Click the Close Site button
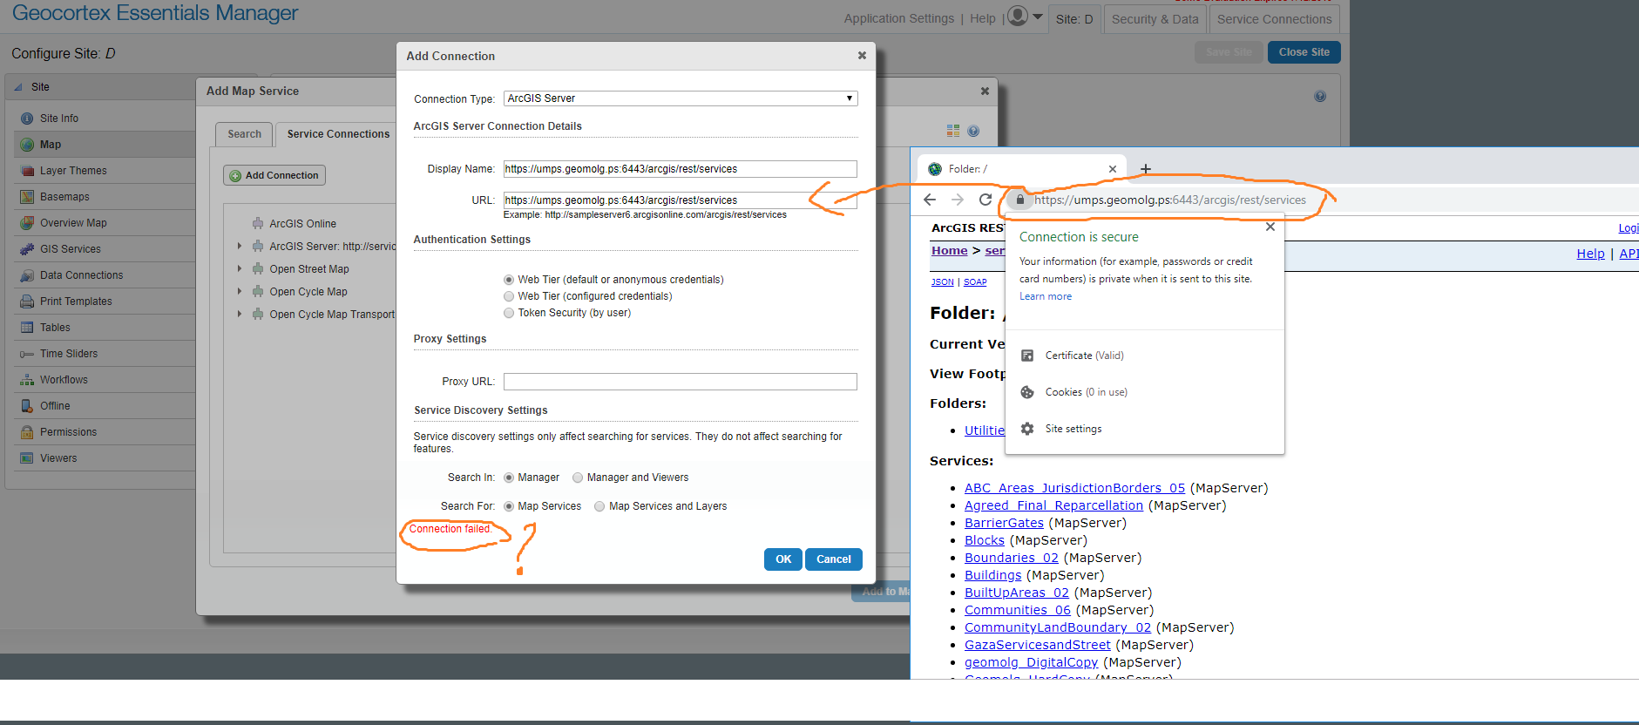This screenshot has width=1639, height=725. [x=1304, y=52]
